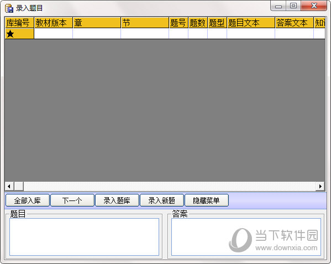Start a new question with 录入新题

[x=162, y=200]
